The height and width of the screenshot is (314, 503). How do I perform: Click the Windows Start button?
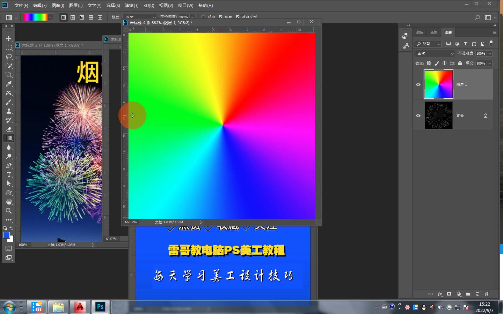point(9,307)
